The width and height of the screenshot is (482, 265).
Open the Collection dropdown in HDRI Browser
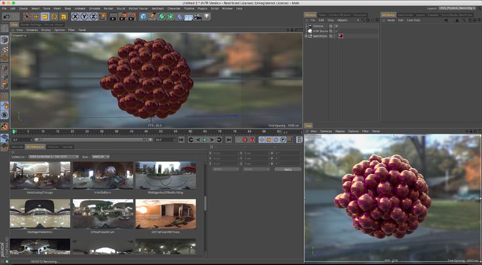[54, 157]
